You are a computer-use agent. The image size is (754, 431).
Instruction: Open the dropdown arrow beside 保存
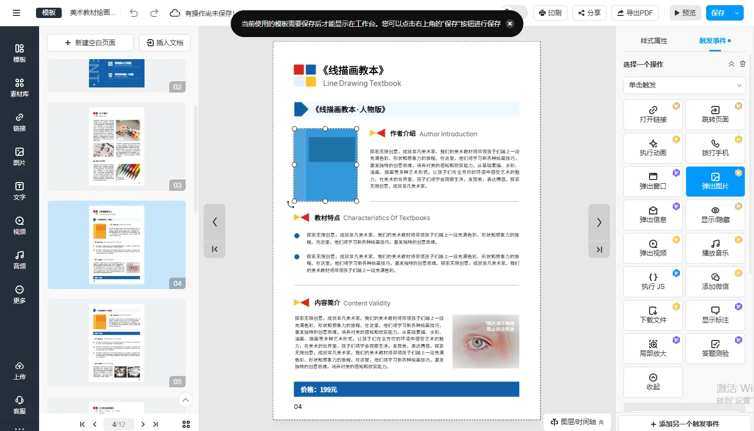coord(737,13)
